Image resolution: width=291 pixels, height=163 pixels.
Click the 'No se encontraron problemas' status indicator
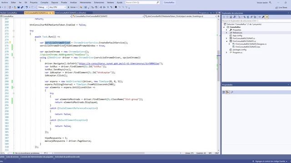(26, 153)
